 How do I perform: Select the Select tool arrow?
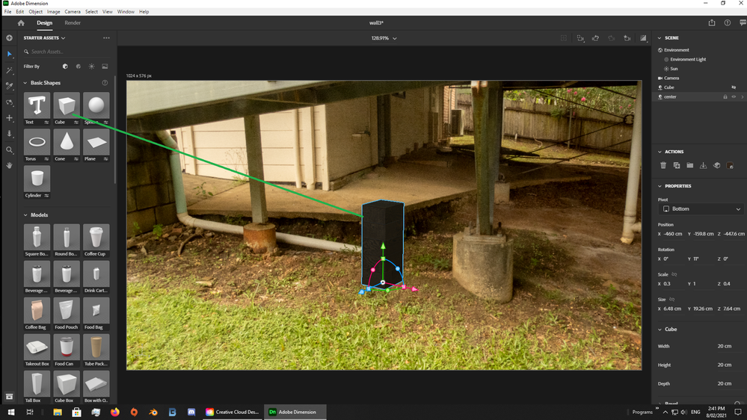(9, 55)
